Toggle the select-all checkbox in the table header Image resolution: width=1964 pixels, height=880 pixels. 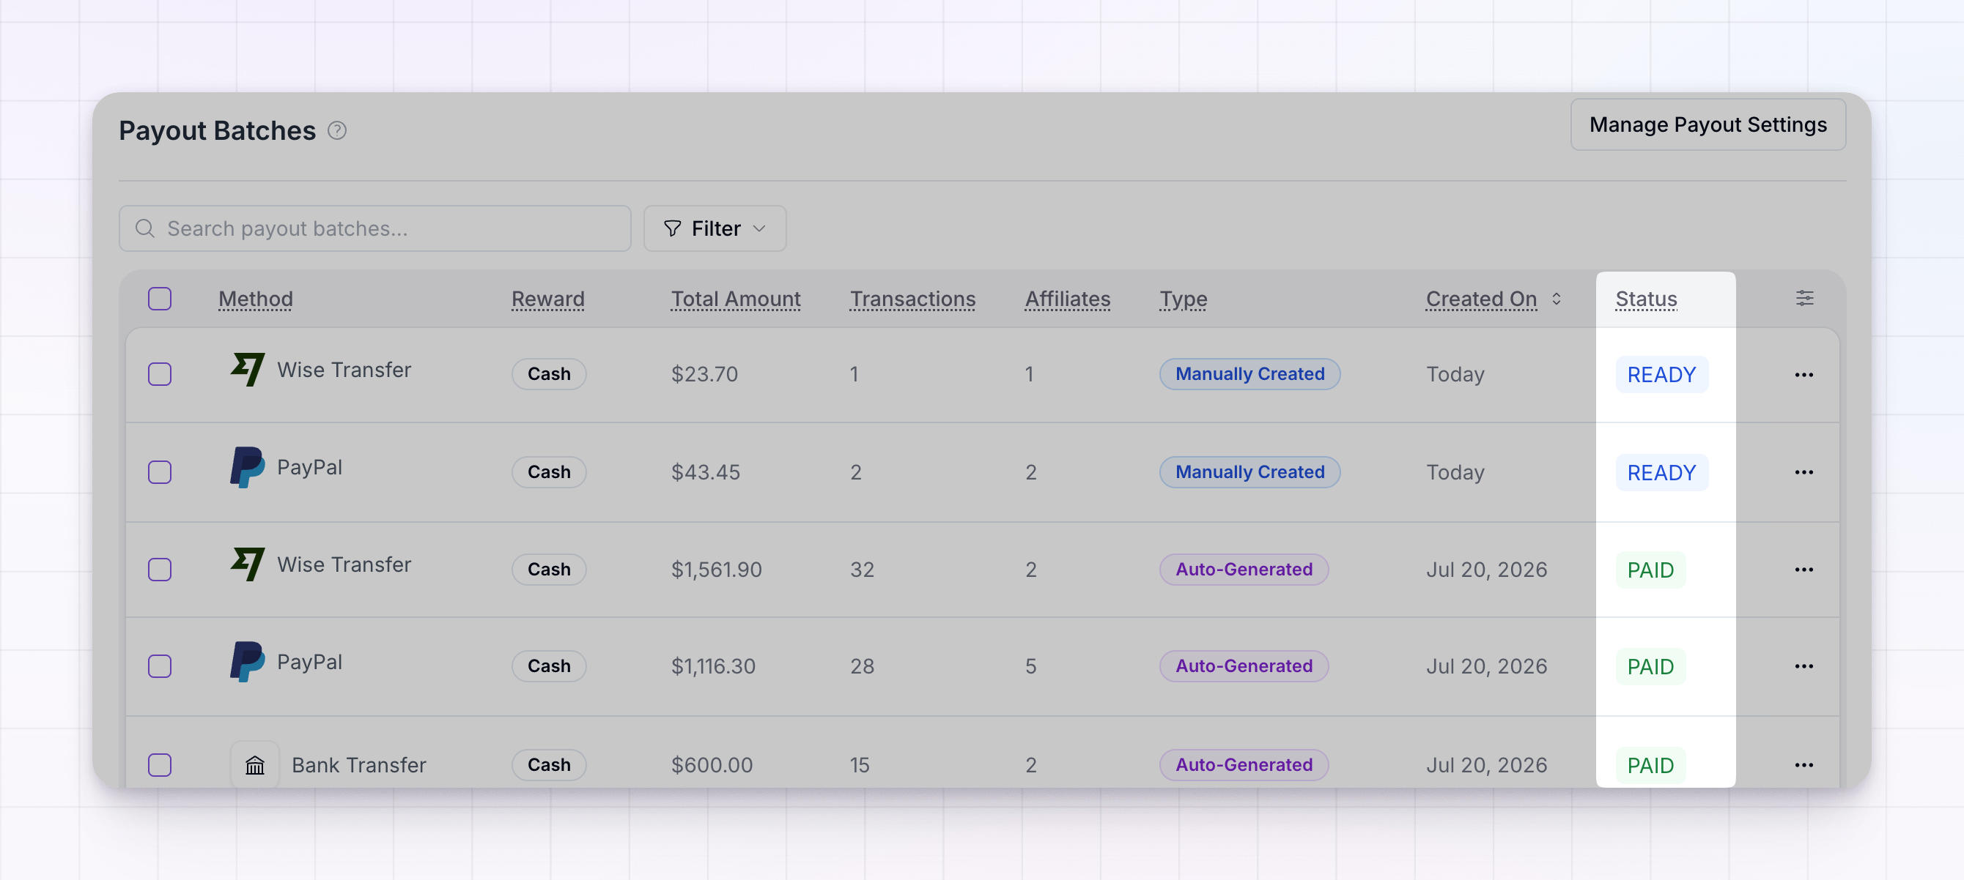(x=159, y=299)
